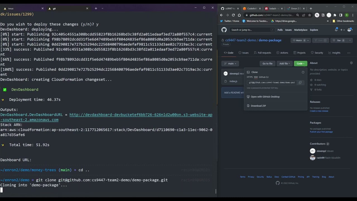Open Twitter / Home bookmark
Screen dimensions: 357x201
[x=230, y=21]
